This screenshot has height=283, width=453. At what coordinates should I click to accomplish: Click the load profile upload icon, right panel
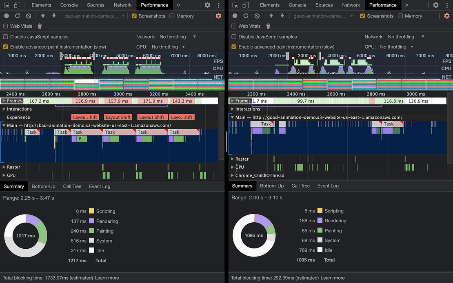(x=271, y=16)
